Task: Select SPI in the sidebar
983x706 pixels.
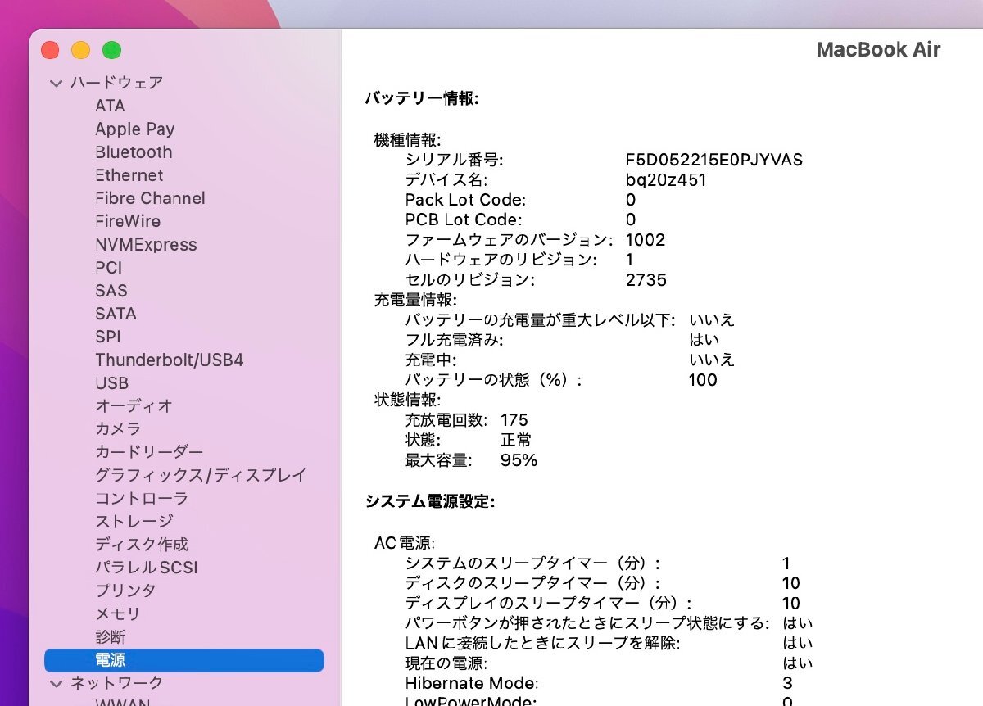Action: [107, 337]
